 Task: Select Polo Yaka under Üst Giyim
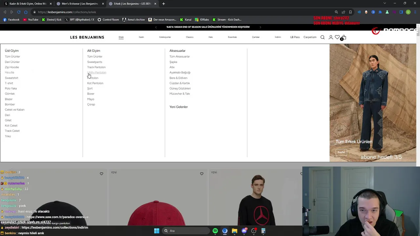[x=11, y=88]
